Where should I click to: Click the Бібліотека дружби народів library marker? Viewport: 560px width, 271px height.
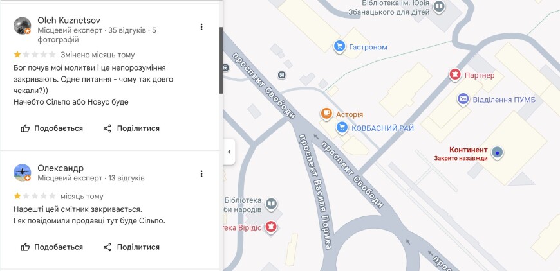tap(272, 204)
